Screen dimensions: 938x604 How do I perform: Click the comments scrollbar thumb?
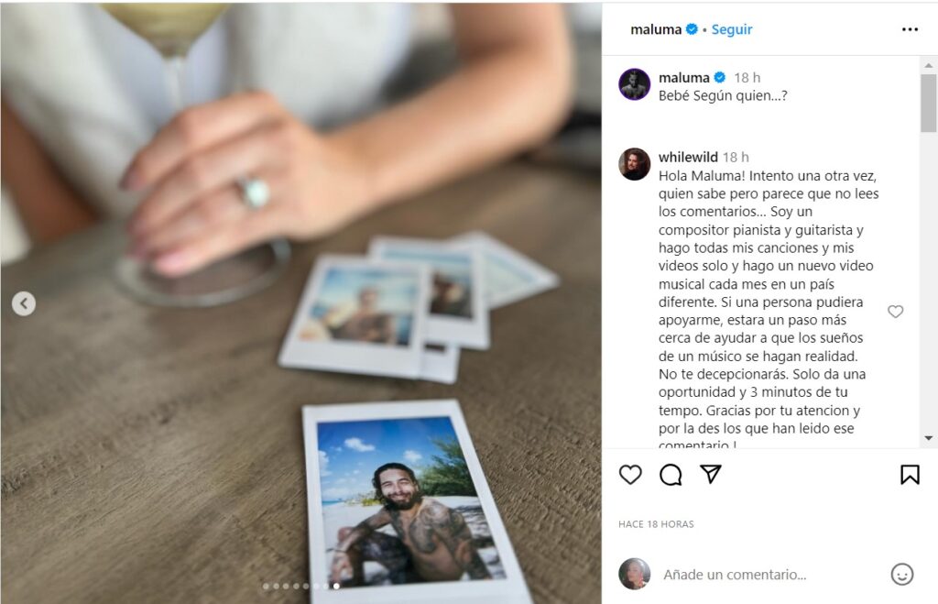[929, 103]
